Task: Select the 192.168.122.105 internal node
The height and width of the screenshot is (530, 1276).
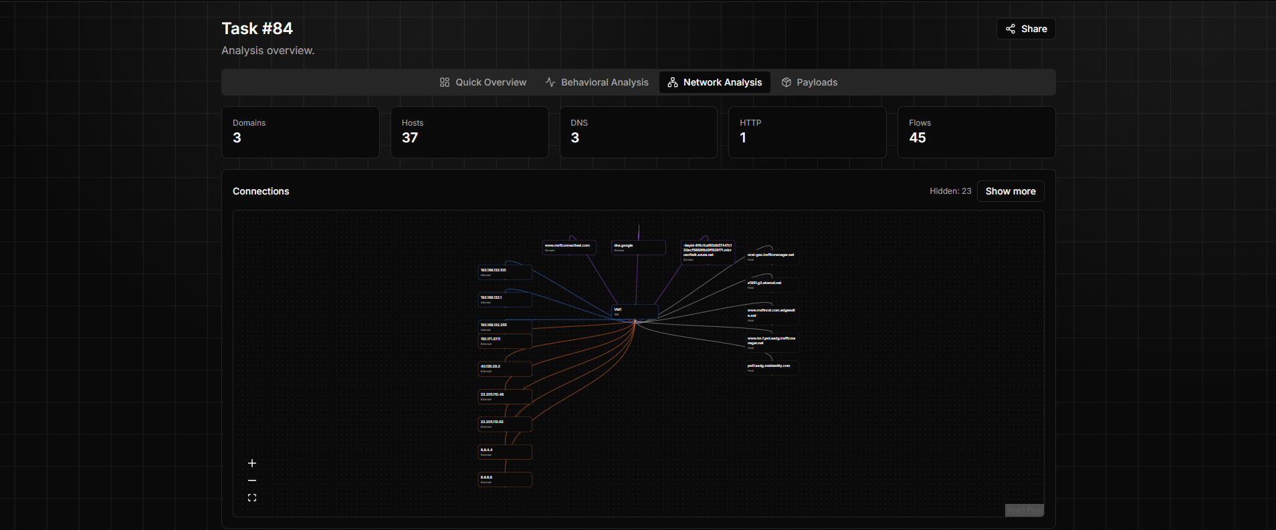Action: pyautogui.click(x=505, y=272)
